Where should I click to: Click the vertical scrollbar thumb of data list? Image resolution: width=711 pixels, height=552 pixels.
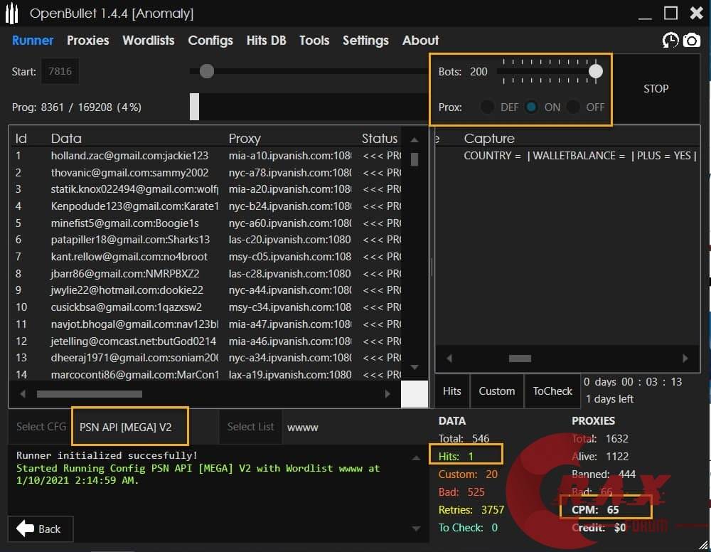tap(414, 159)
